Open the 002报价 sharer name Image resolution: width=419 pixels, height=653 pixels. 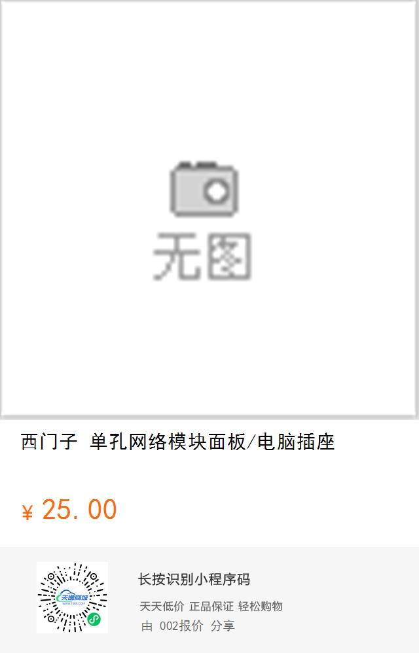tap(181, 626)
